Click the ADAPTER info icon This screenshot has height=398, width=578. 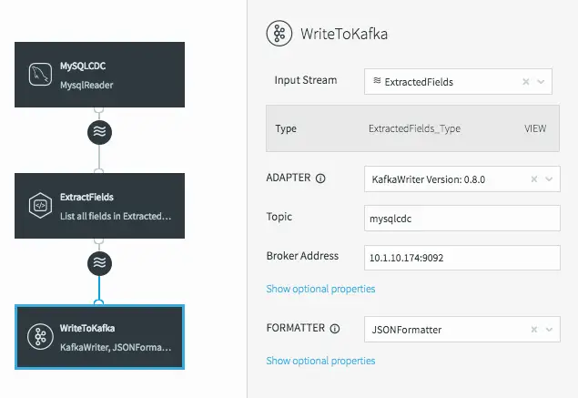(320, 179)
